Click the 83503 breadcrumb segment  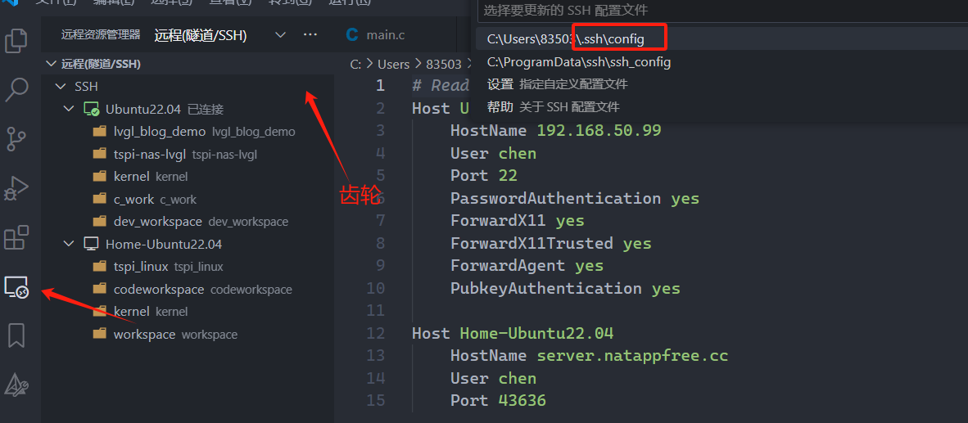[x=443, y=64]
